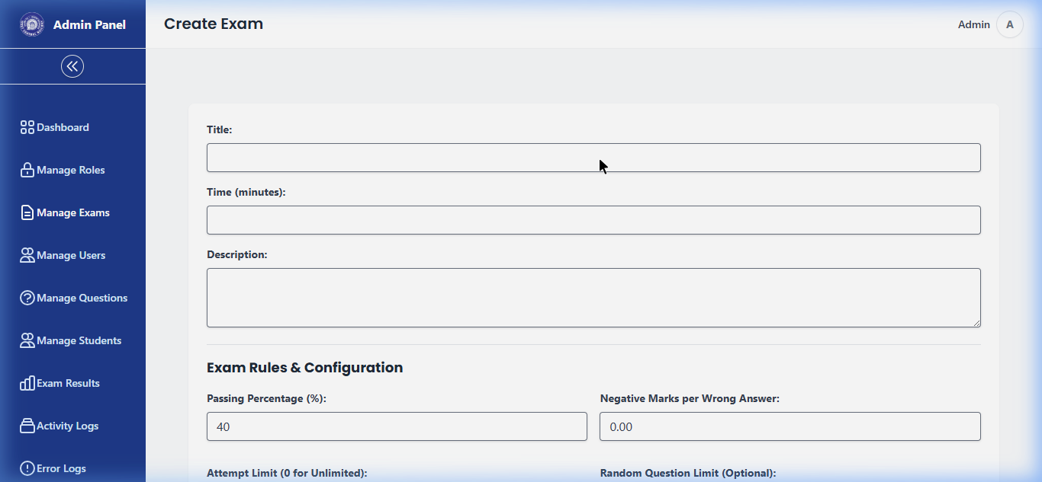Select Manage Exams in sidebar

tap(72, 212)
